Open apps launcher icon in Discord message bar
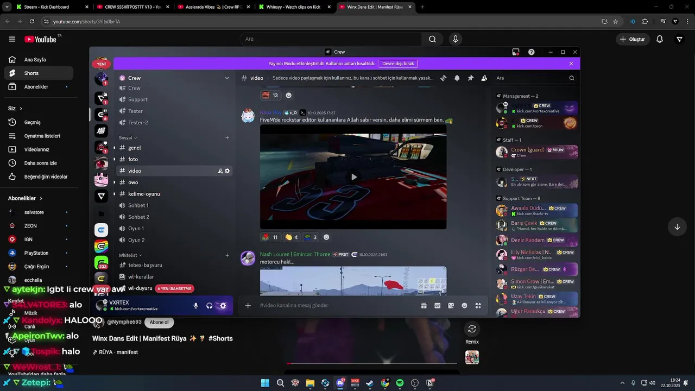Image resolution: width=695 pixels, height=391 pixels. [478, 306]
